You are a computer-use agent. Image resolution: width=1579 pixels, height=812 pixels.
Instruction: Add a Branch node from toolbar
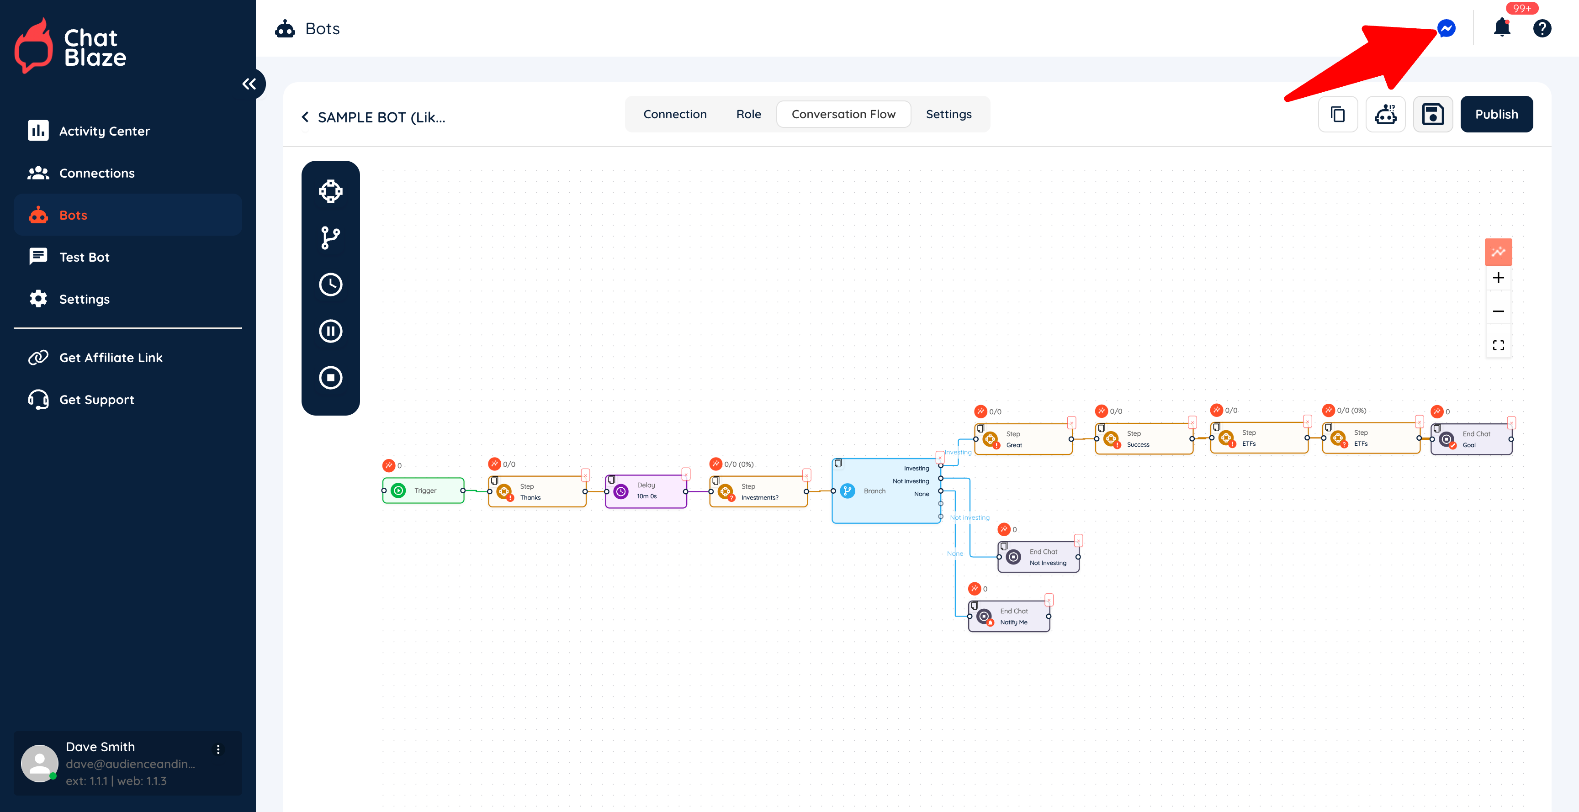coord(330,238)
